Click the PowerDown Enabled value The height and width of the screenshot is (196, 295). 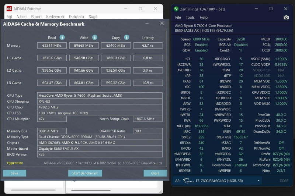[x=241, y=165]
